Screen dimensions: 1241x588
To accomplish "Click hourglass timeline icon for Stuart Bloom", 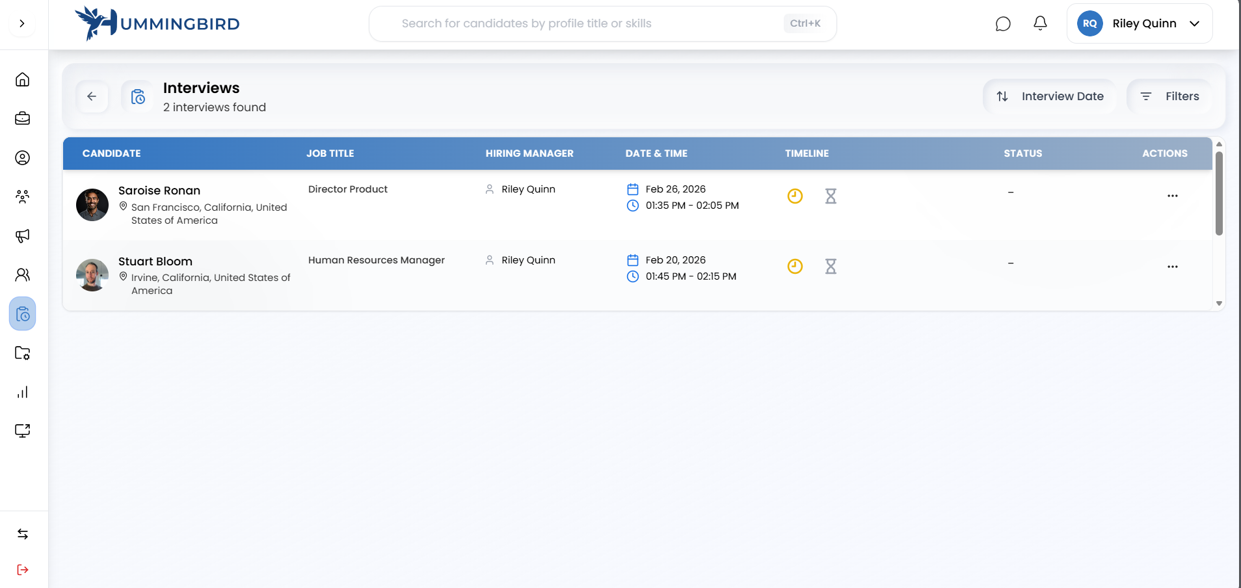I will [x=831, y=267].
